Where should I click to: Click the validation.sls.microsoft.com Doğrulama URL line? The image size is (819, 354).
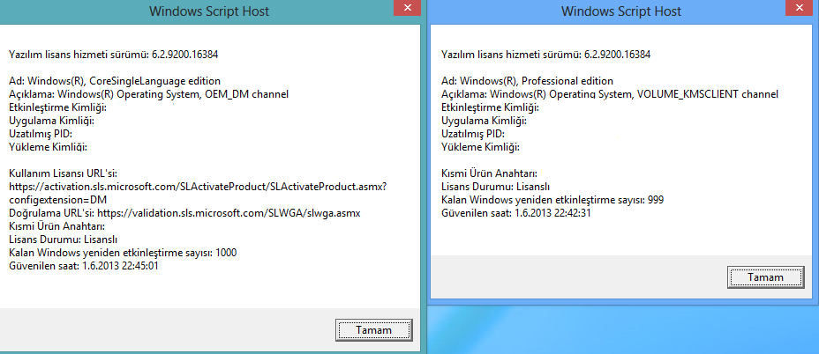click(x=185, y=213)
